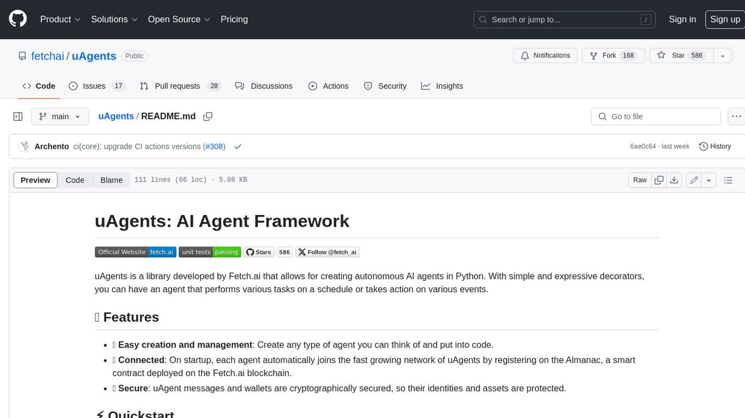745x418 pixels.
Task: Open the uAgents repository link
Action: [94, 56]
